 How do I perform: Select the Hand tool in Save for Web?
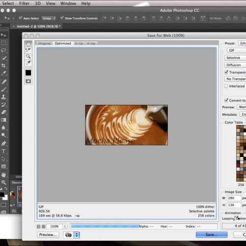pos(28,44)
